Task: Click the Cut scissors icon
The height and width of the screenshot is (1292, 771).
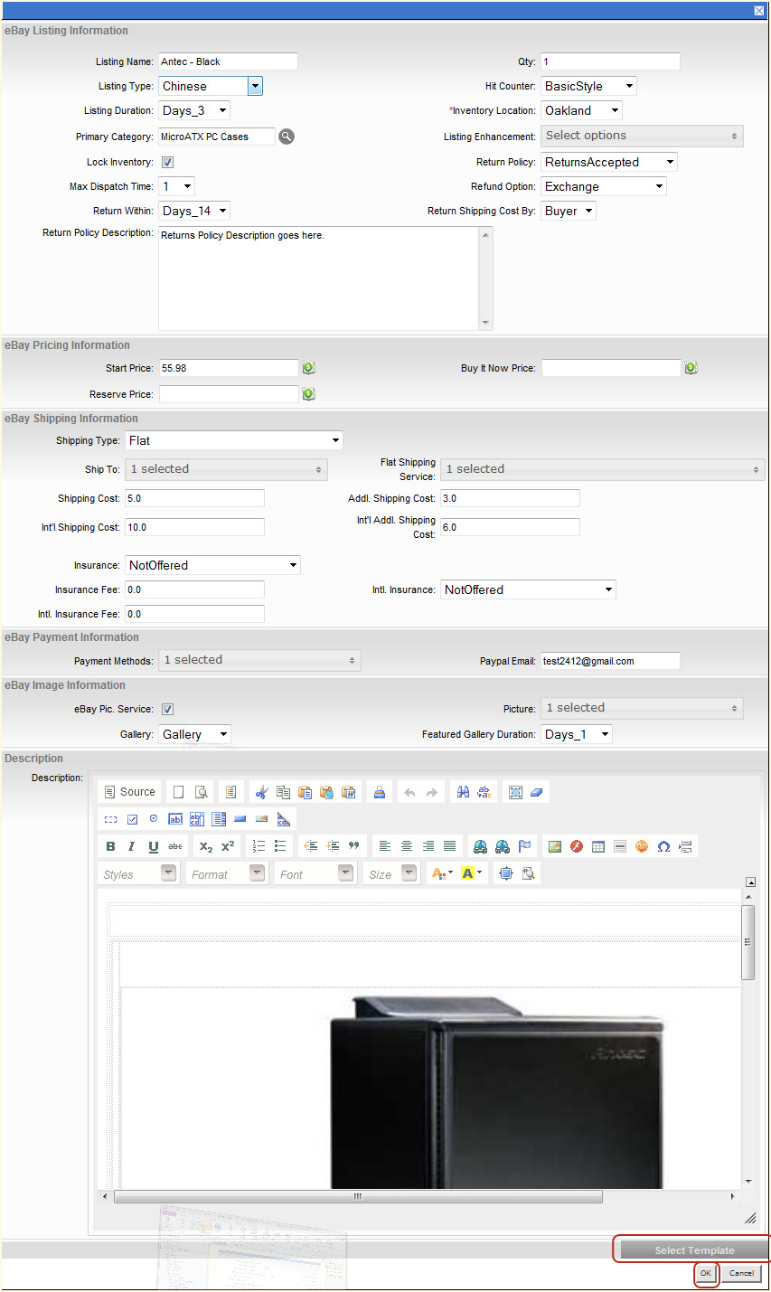Action: pyautogui.click(x=261, y=792)
